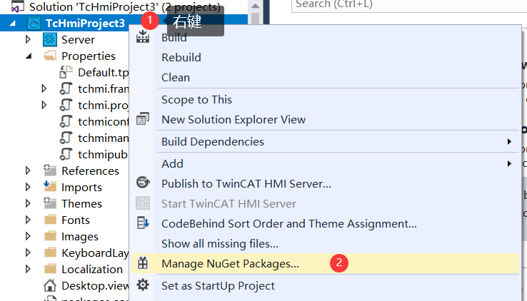
Task: Click the Images folder icon
Action: [x=51, y=236]
